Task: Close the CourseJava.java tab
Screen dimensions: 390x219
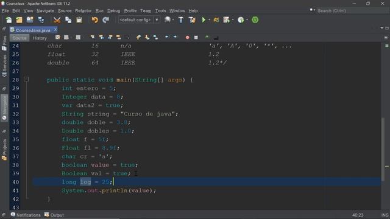Action: (55, 30)
